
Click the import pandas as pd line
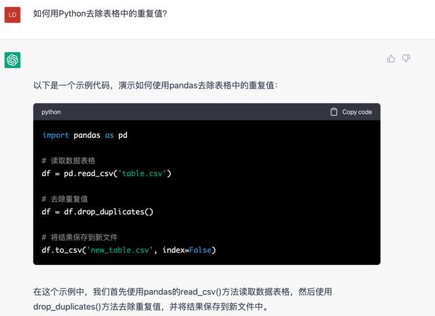(85, 135)
